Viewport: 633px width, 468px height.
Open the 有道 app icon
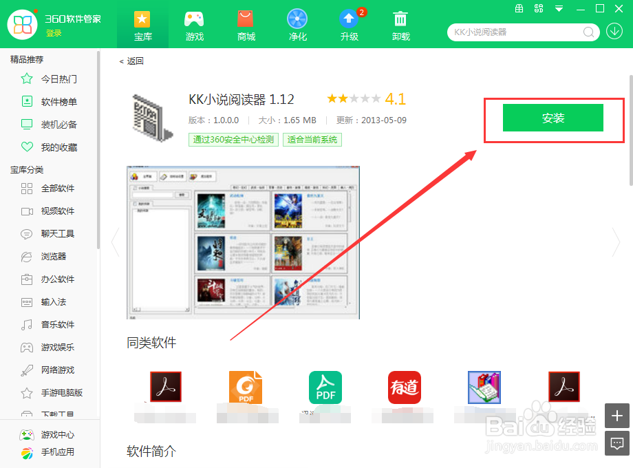(405, 387)
